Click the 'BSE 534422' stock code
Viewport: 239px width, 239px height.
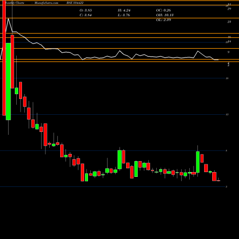(75, 3)
